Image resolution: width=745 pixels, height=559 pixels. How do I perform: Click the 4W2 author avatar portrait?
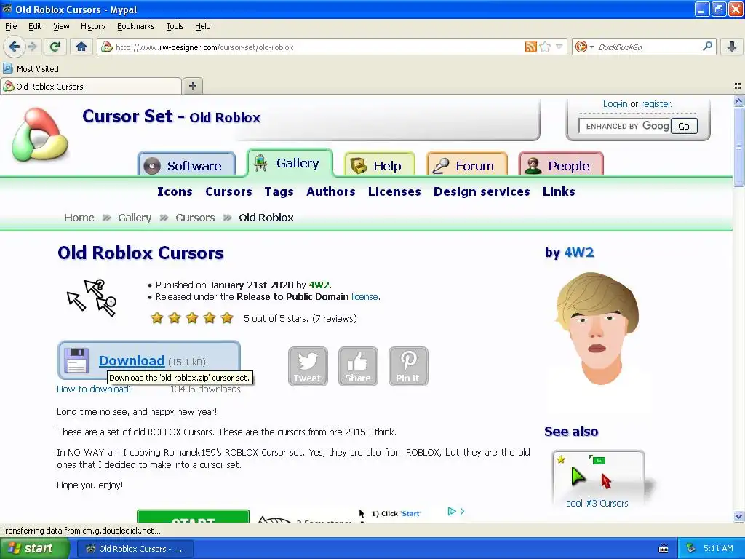pyautogui.click(x=598, y=328)
